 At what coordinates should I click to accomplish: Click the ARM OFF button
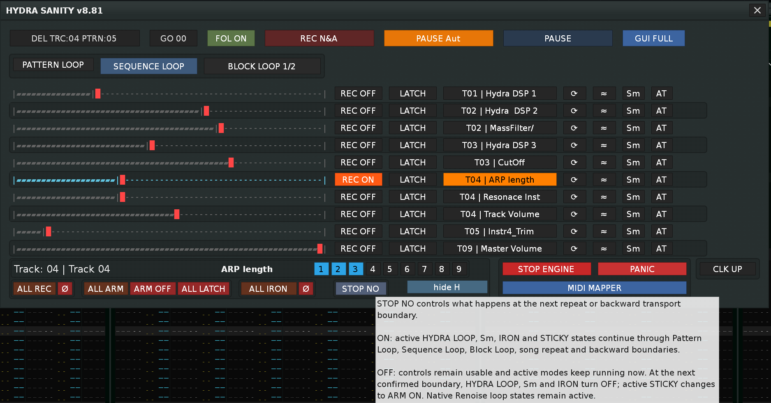tap(153, 289)
